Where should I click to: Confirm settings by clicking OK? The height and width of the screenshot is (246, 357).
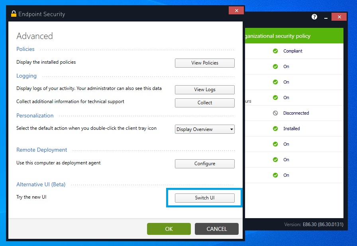tap(169, 229)
